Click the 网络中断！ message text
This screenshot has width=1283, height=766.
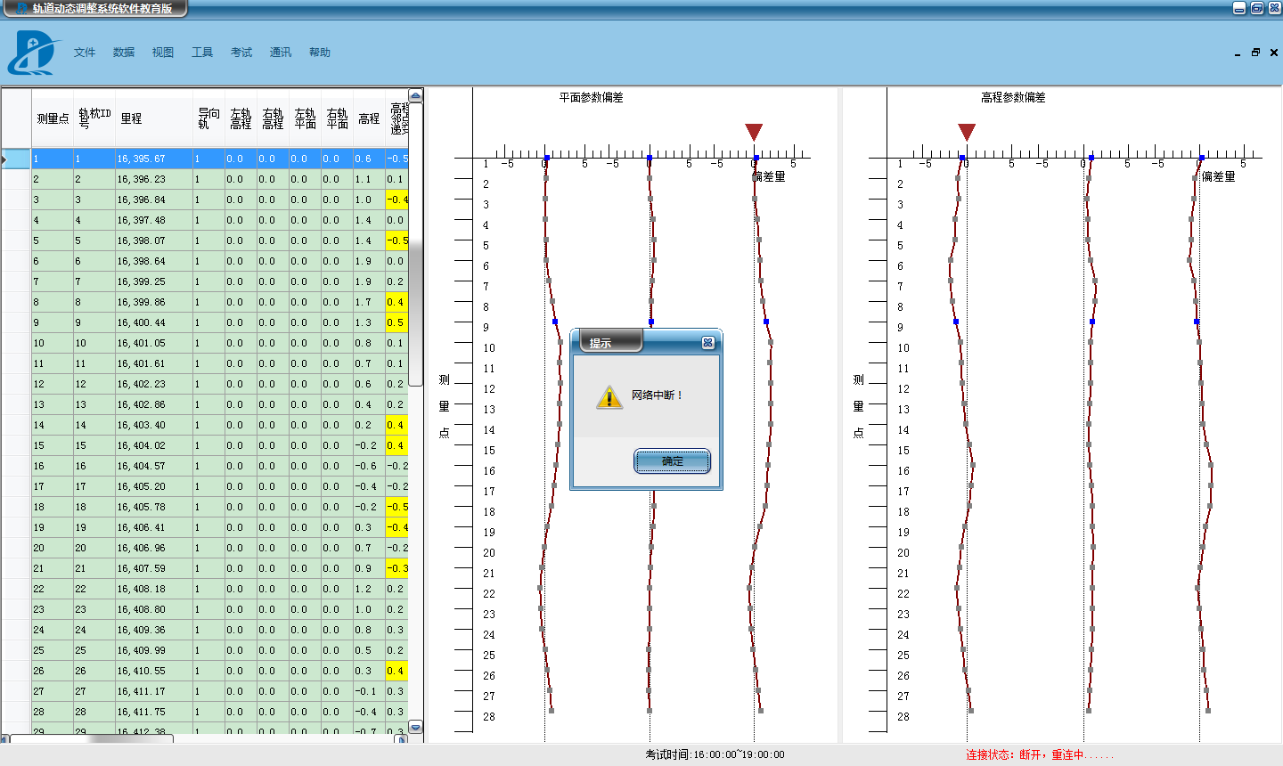[658, 395]
